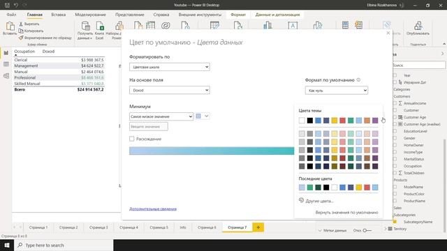The width and height of the screenshot is (447, 251).
Task: Click the clock icon beside Другие цвета
Action: 301,200
